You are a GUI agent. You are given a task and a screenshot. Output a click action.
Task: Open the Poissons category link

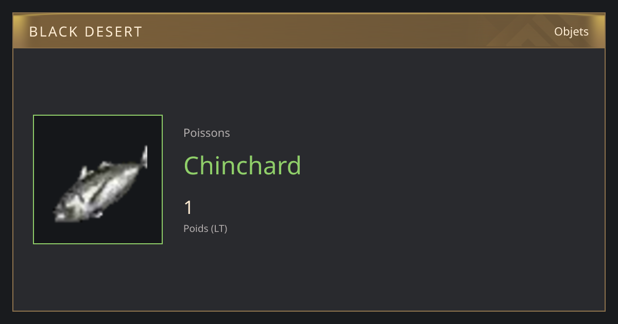click(x=207, y=133)
